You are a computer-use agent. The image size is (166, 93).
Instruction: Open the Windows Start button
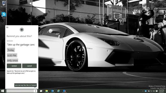[x=3, y=91]
